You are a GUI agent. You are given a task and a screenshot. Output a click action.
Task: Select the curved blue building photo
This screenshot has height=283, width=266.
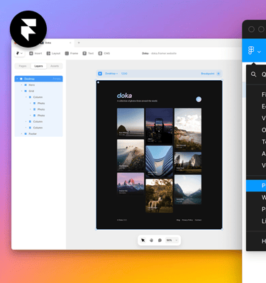click(x=159, y=162)
